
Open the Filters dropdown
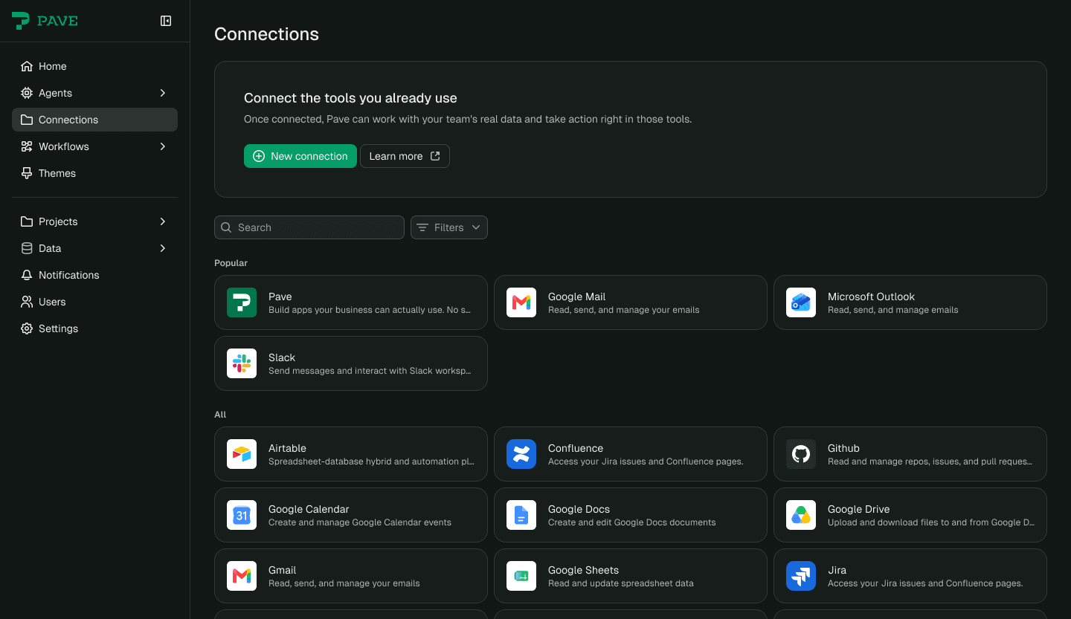click(449, 227)
